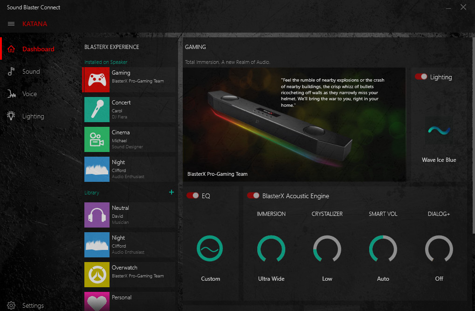The image size is (475, 311).
Task: Click the vertical scrollbar on right edge
Action: (474, 137)
